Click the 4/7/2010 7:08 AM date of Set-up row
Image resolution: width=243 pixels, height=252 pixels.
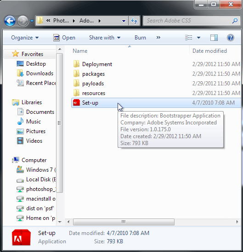click(x=214, y=103)
